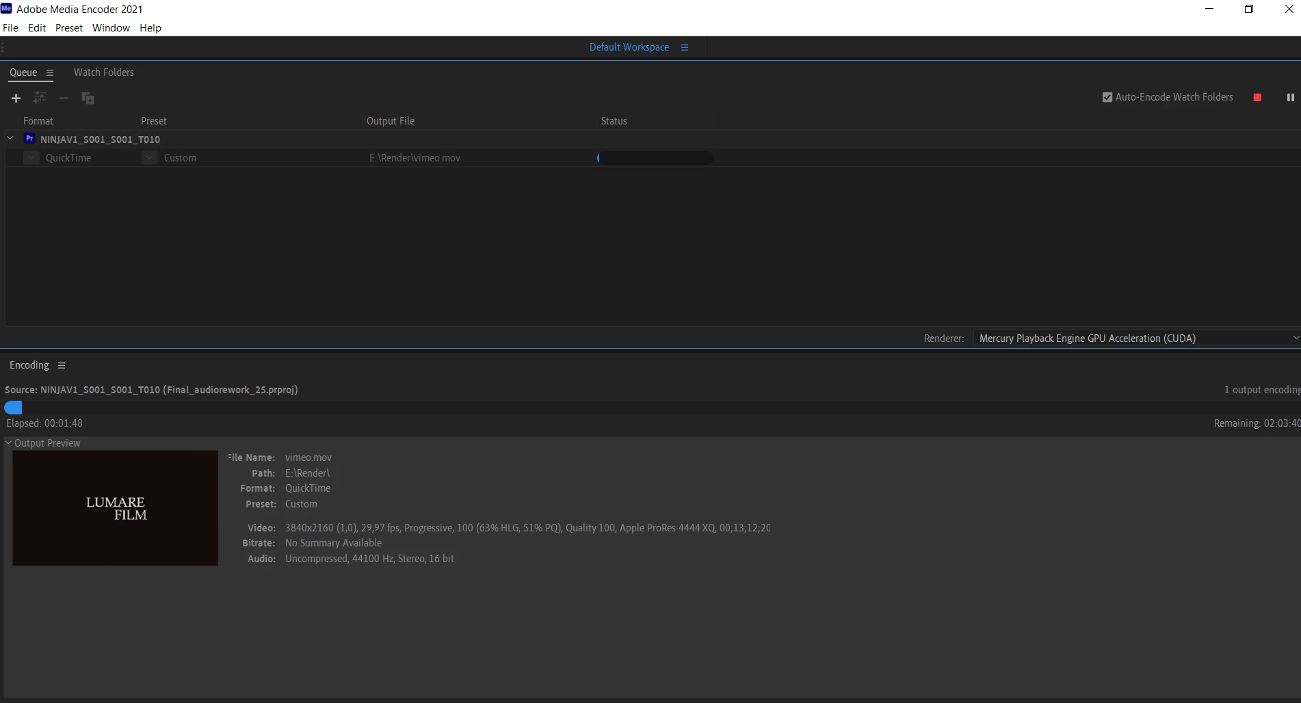This screenshot has height=703, width=1301.
Task: Click the LUMARE FILM output preview thumbnail
Action: (x=115, y=508)
